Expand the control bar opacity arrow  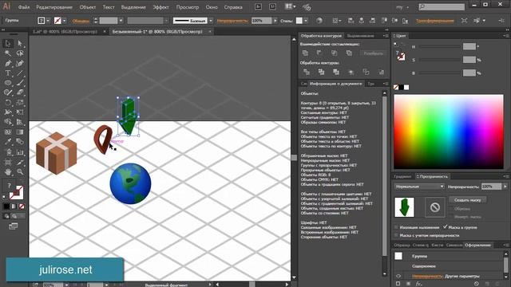275,21
